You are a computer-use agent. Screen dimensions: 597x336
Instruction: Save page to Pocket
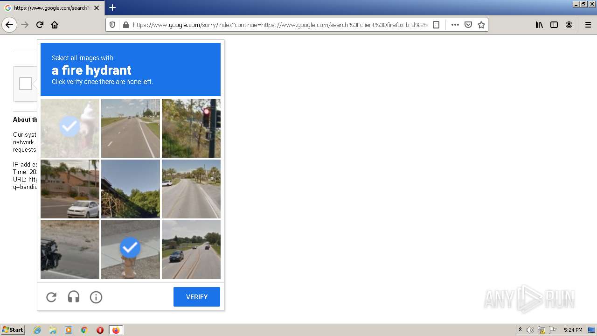[468, 25]
